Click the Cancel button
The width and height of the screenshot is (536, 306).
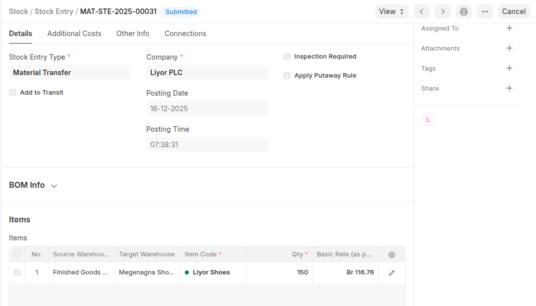tap(513, 12)
